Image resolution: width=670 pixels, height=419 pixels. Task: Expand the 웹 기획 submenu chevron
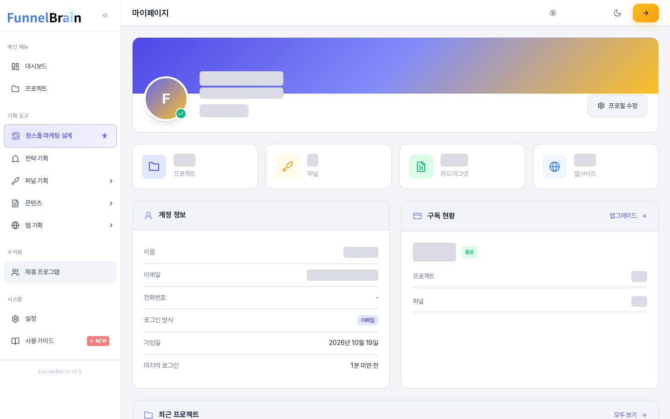[x=111, y=225]
